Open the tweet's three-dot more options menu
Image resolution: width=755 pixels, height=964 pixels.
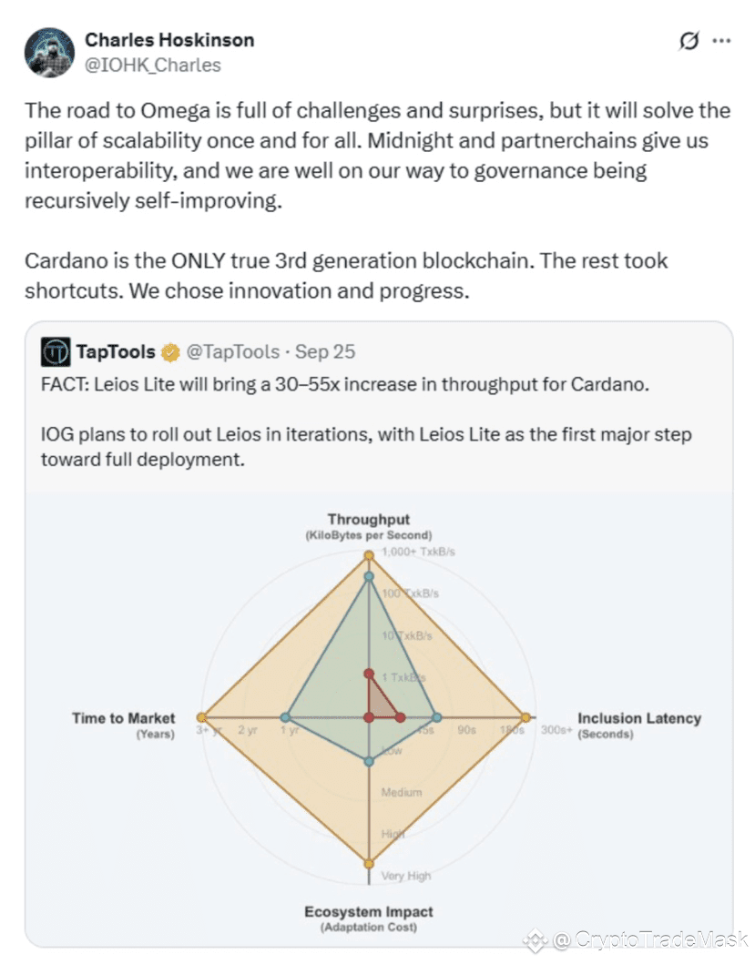(x=722, y=40)
